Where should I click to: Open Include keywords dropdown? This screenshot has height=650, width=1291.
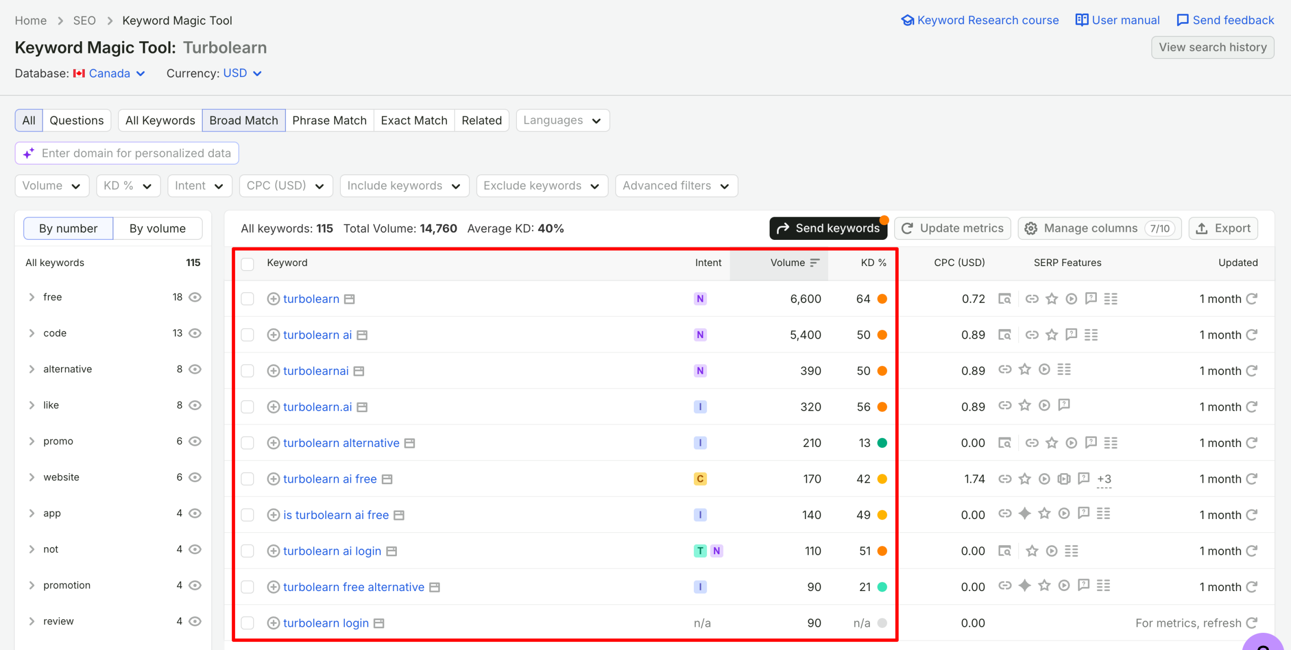pyautogui.click(x=404, y=186)
